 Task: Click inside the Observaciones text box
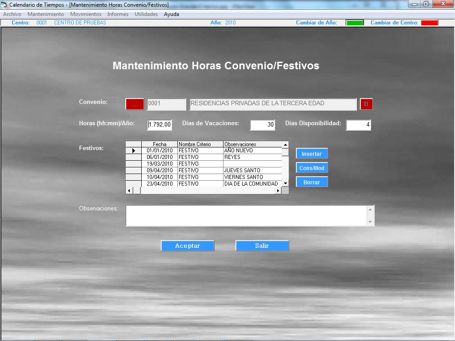click(x=247, y=215)
